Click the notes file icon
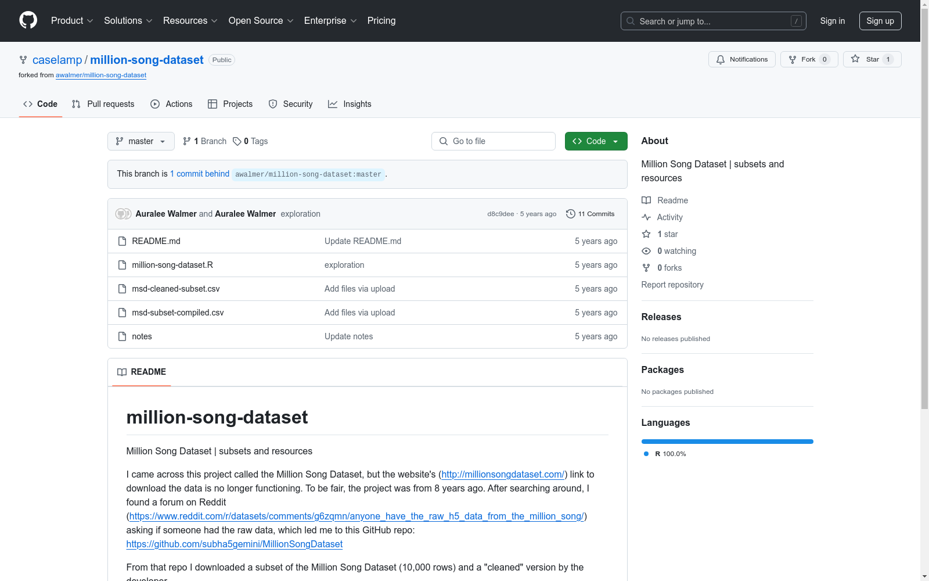The width and height of the screenshot is (929, 581). pos(122,336)
